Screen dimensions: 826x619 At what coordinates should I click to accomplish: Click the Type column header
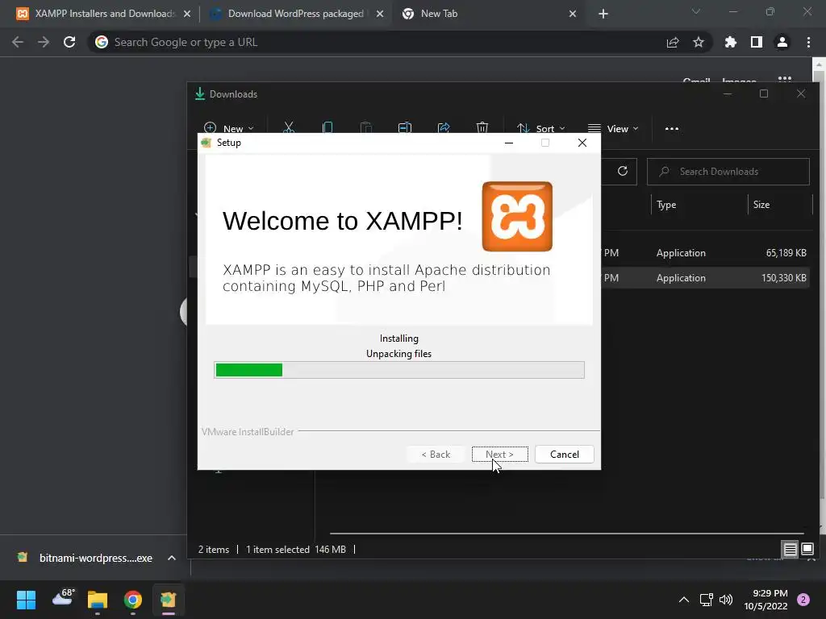665,205
